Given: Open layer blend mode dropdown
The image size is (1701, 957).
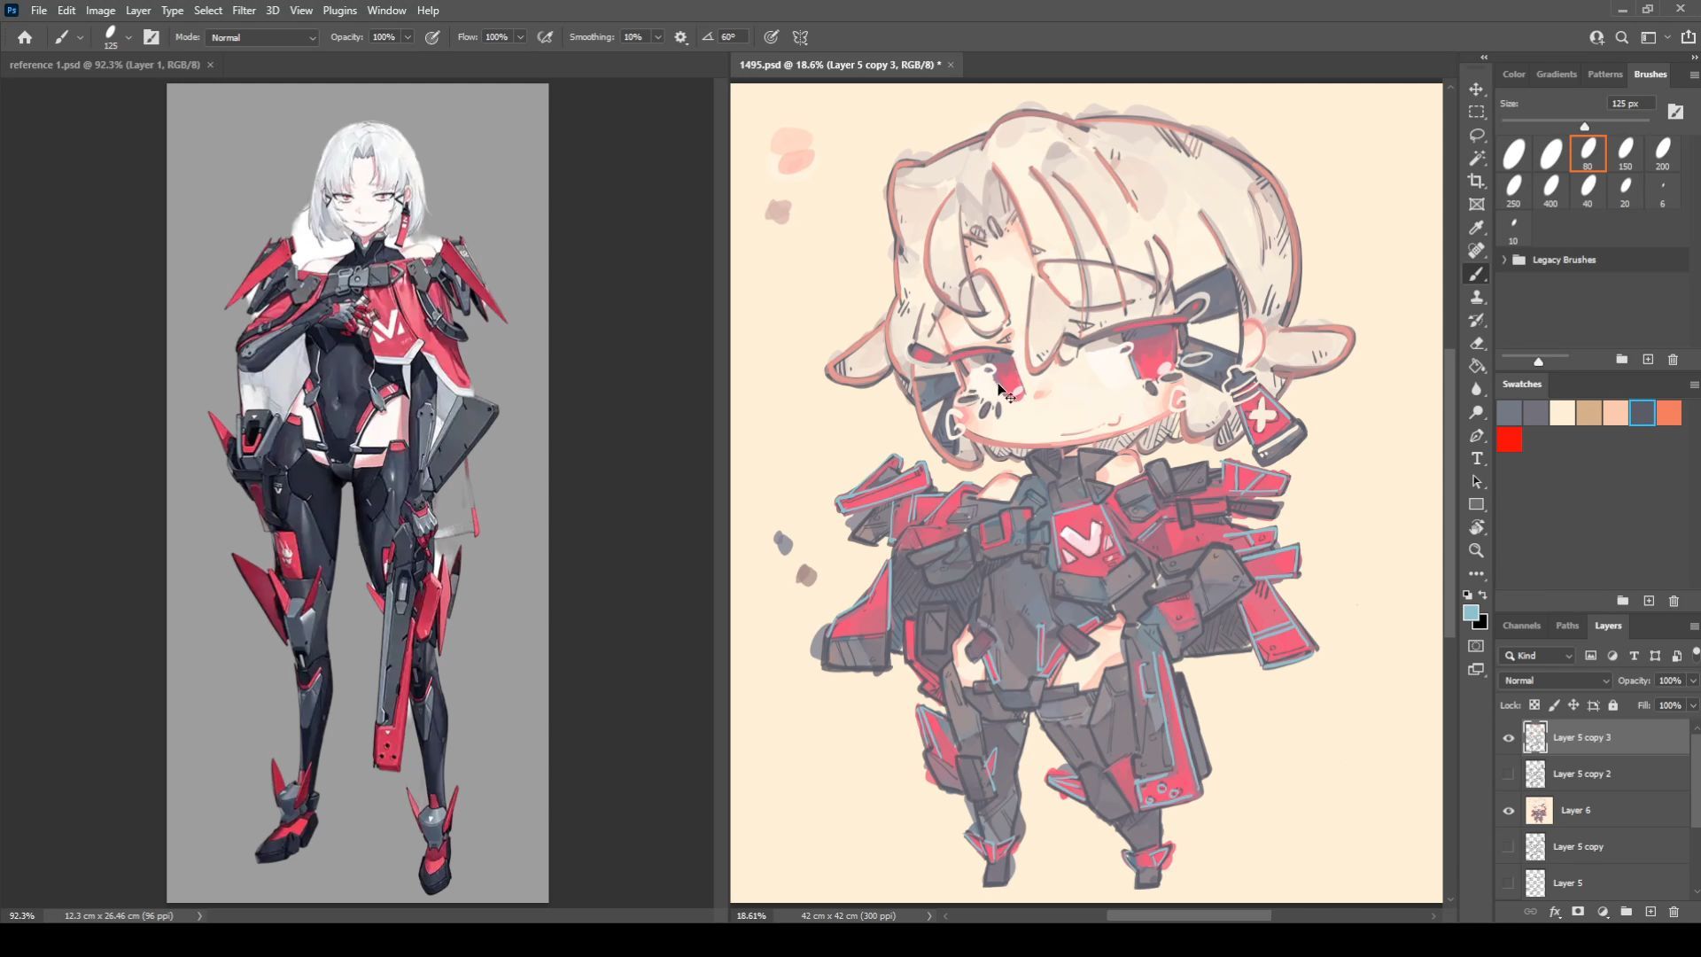Looking at the screenshot, I should (x=1556, y=681).
